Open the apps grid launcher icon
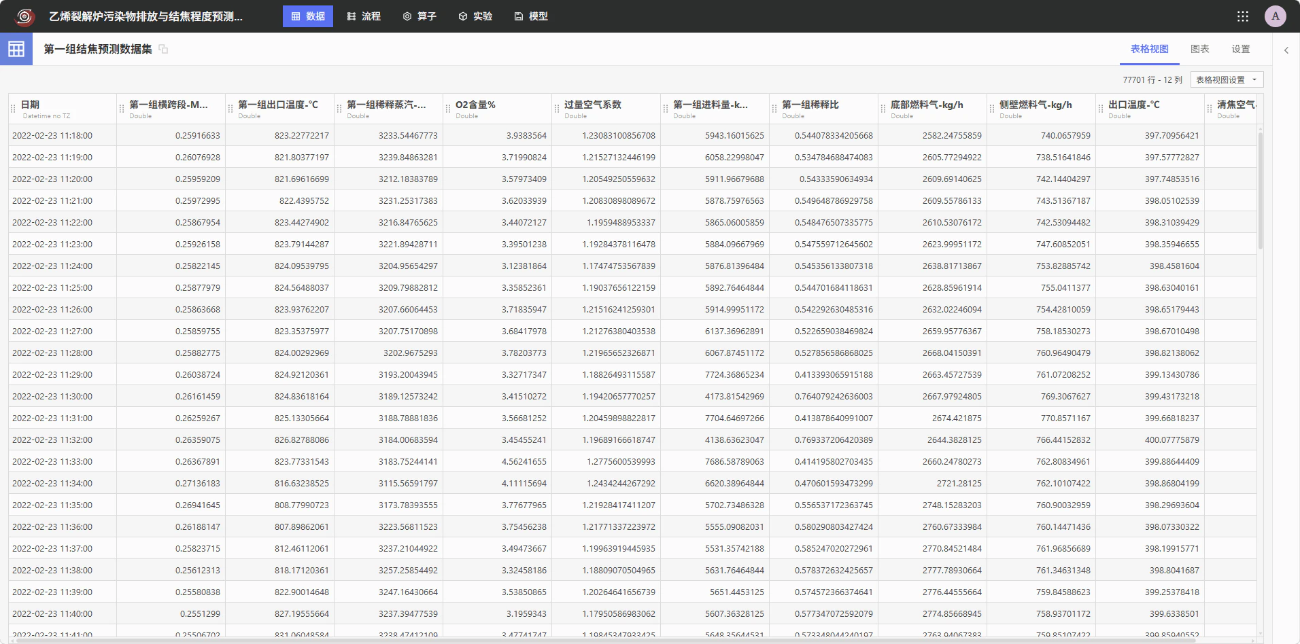The height and width of the screenshot is (644, 1300). [x=1243, y=16]
